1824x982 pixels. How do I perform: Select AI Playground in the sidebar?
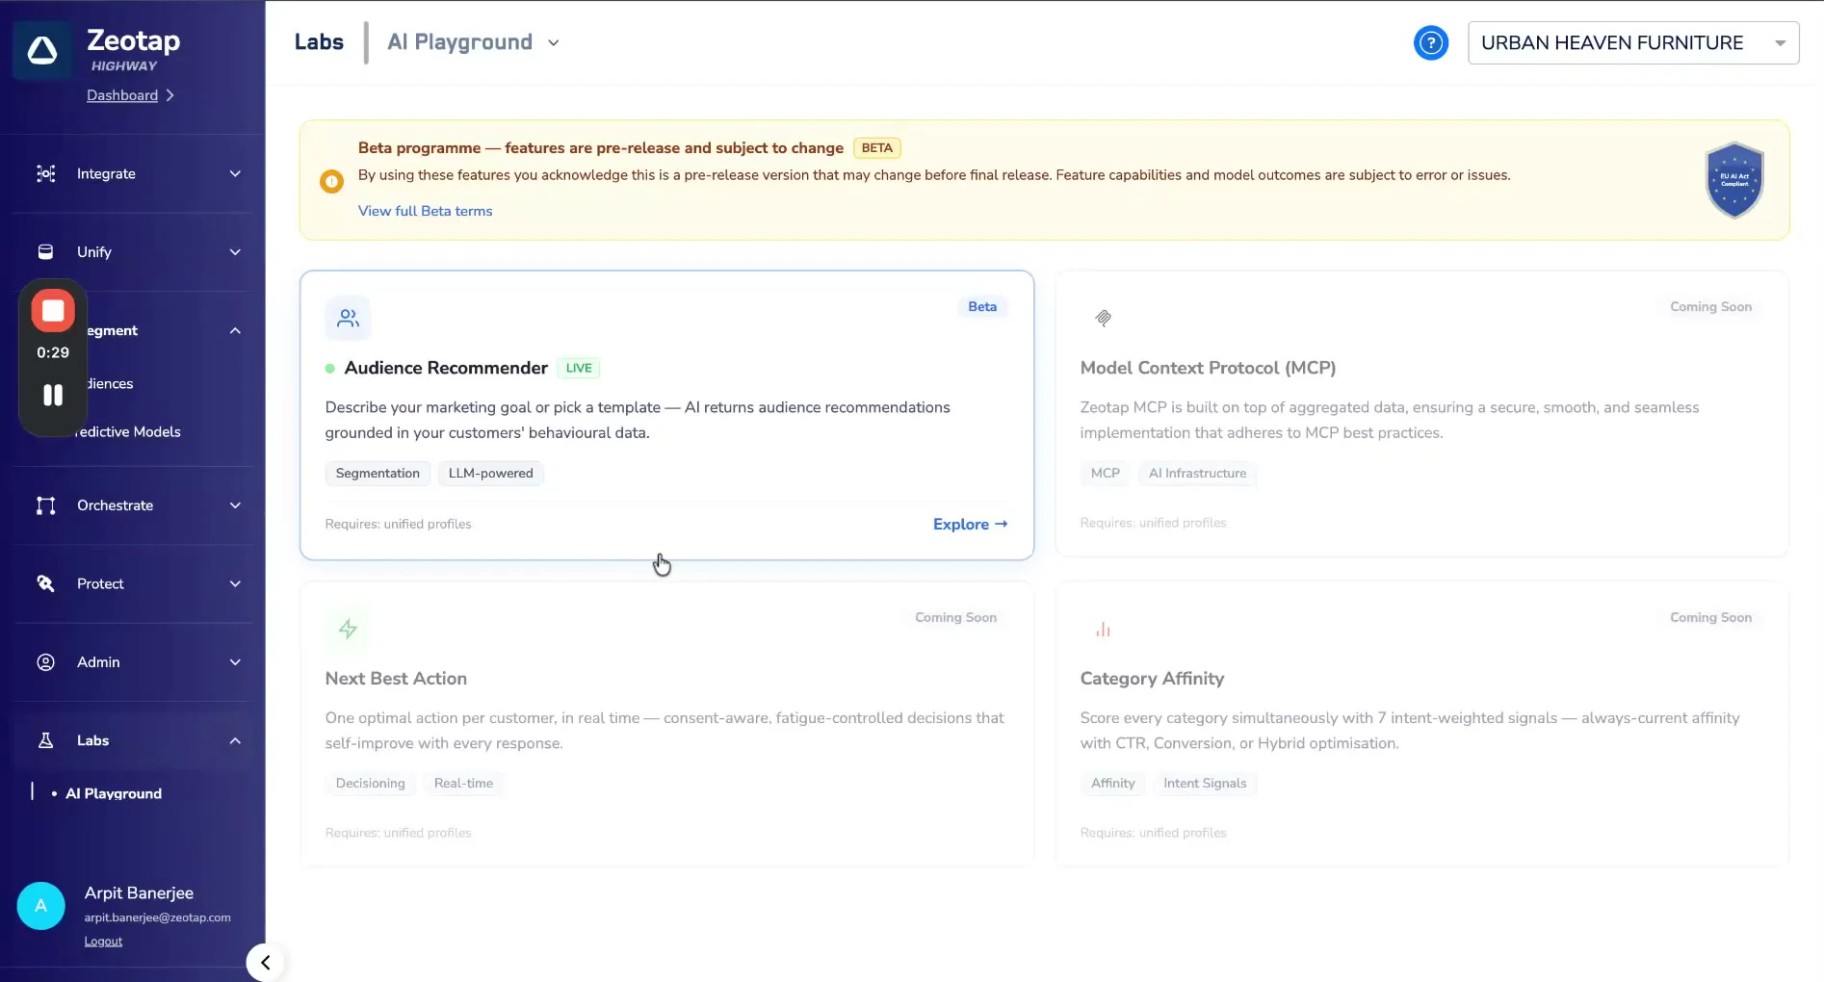[114, 793]
